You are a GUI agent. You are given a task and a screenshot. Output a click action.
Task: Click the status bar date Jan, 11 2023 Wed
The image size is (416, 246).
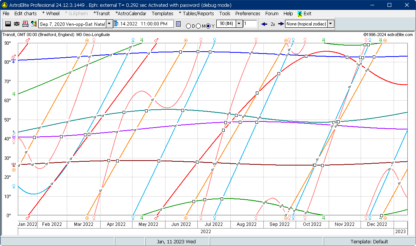(x=176, y=241)
